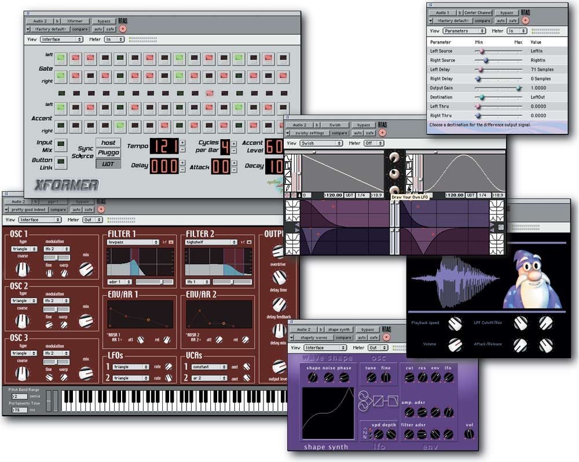Toggle first Gate right step in Xformer
The width and height of the screenshot is (579, 462).
coord(61,77)
